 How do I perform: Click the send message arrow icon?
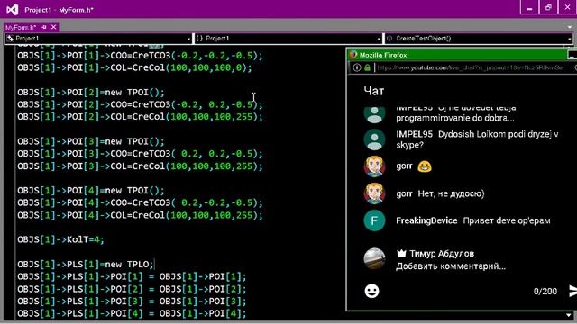572,291
